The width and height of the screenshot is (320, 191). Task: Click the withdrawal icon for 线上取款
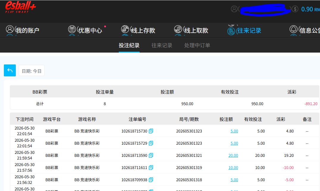[x=178, y=29]
